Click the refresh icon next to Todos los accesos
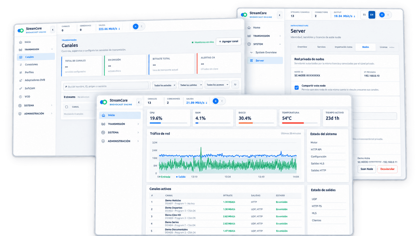This screenshot has height=236, width=419. pos(235,84)
